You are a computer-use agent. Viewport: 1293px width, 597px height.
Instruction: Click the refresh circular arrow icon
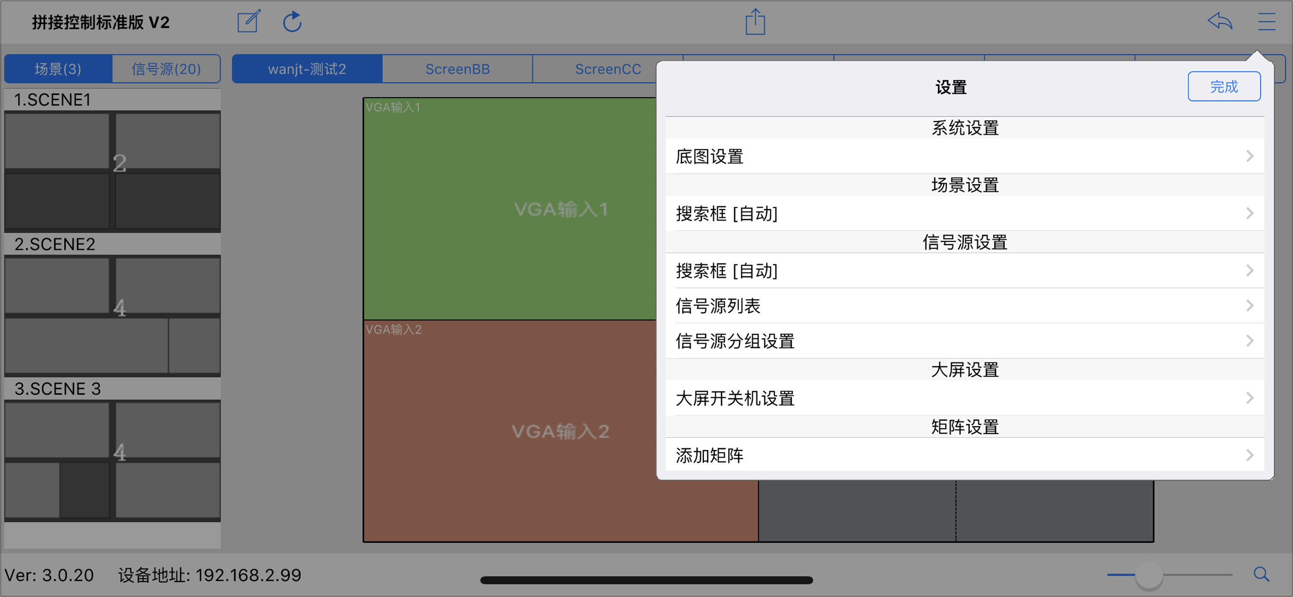coord(292,22)
